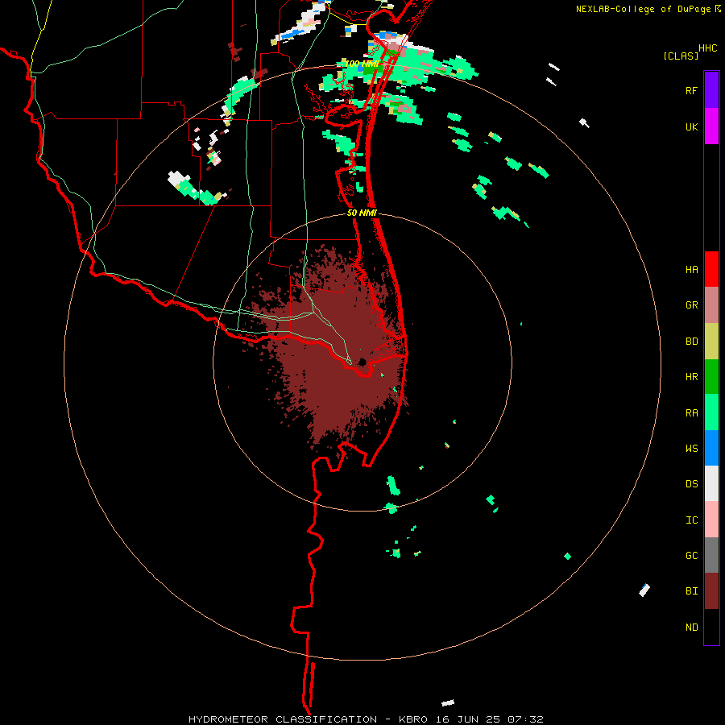
Task: Click the HR legend label
Action: pos(691,377)
